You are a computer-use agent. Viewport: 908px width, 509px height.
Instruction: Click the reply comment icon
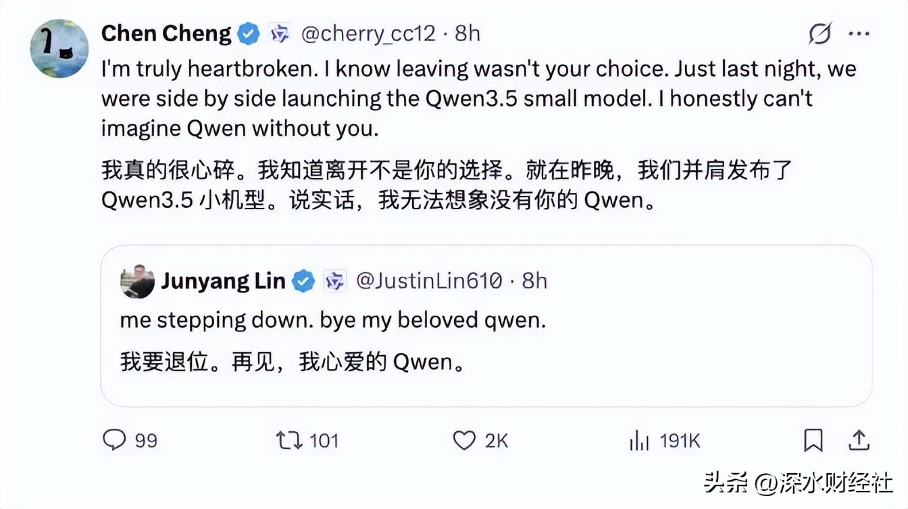115,441
